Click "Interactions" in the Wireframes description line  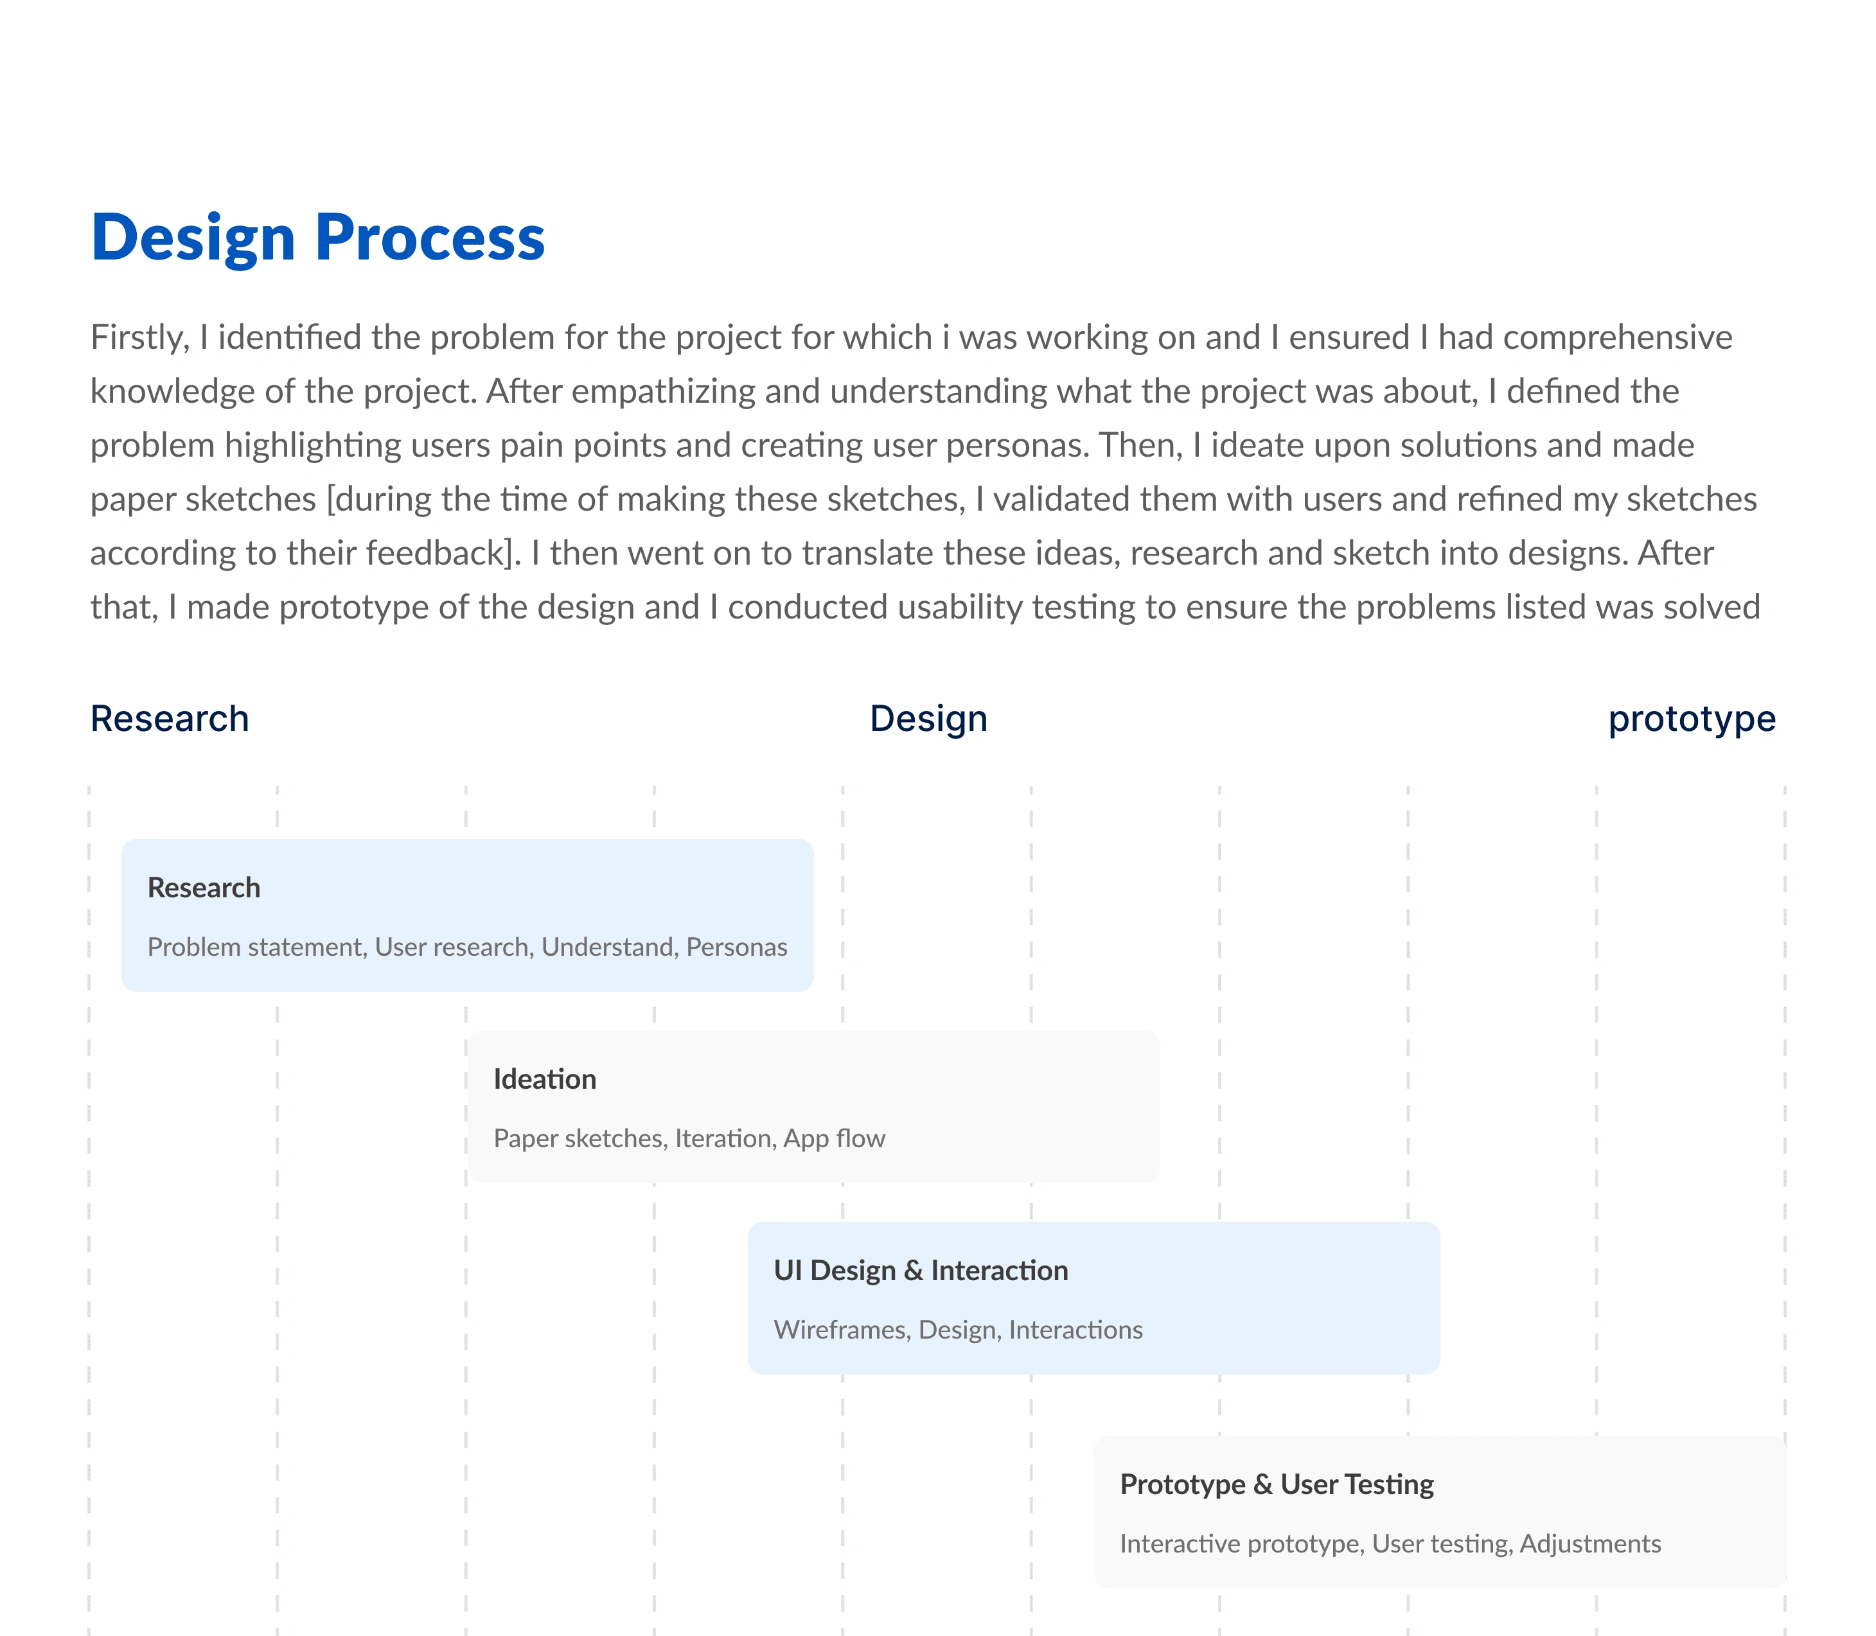coord(1074,1330)
